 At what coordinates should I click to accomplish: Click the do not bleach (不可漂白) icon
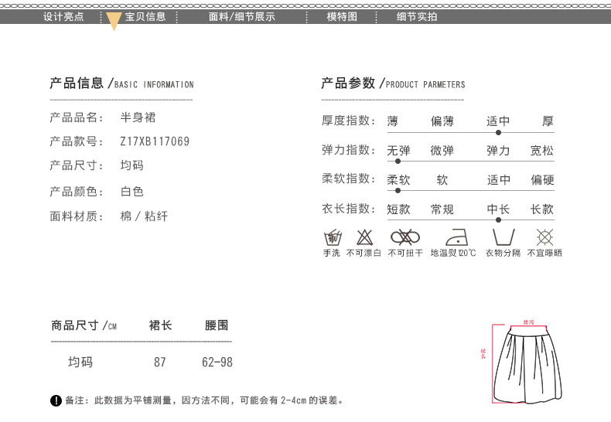364,237
